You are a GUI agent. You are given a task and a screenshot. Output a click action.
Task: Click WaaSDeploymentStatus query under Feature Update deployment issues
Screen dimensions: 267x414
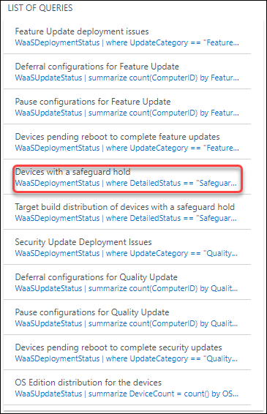coord(127,42)
